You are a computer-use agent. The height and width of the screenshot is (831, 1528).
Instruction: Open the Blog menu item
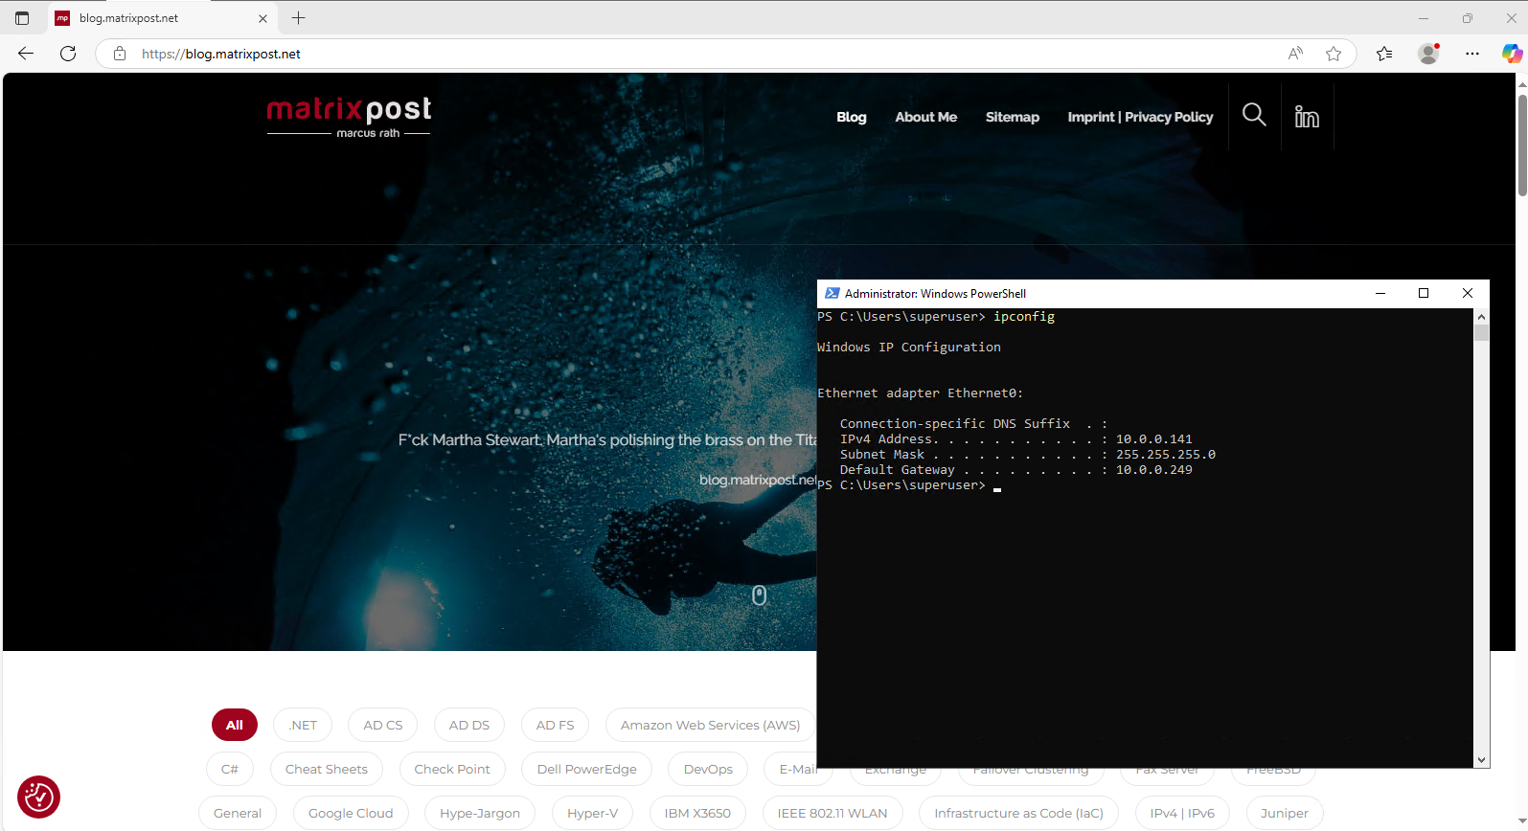(x=852, y=117)
